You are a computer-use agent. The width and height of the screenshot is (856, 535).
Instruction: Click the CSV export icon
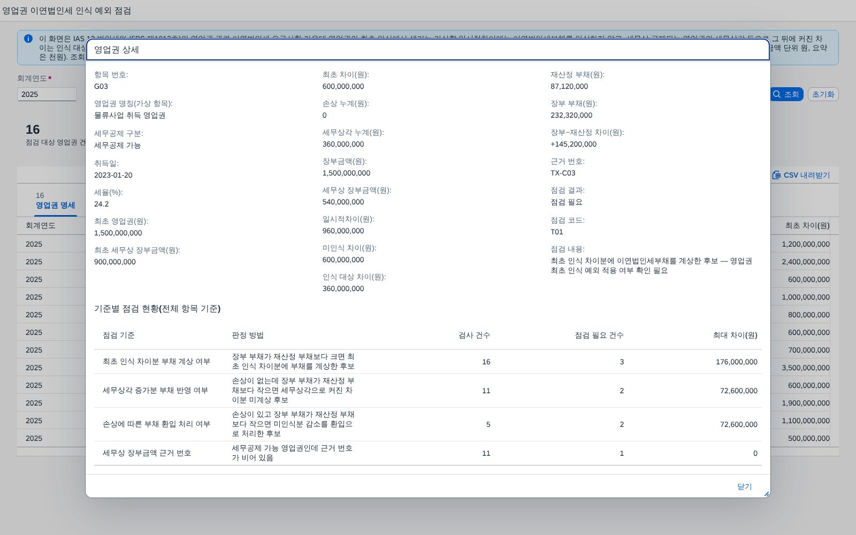coord(776,175)
